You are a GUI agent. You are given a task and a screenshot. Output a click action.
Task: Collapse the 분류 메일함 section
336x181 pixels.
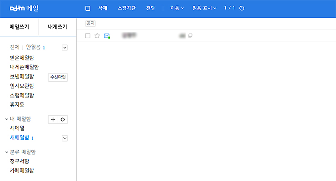coord(7,152)
